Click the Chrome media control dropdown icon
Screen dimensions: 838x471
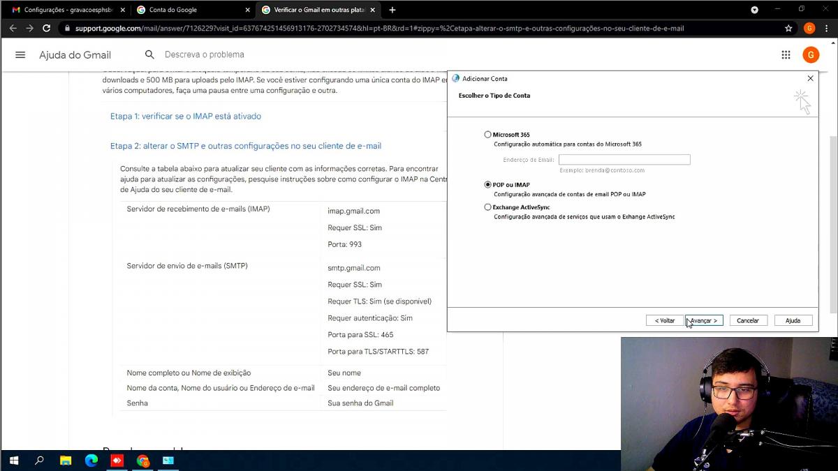click(754, 10)
